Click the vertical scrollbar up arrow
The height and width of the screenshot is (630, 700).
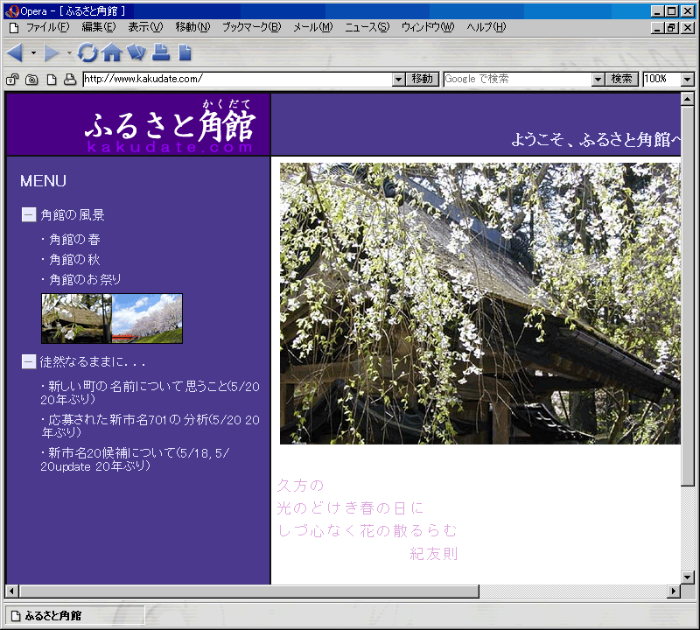pyautogui.click(x=688, y=99)
